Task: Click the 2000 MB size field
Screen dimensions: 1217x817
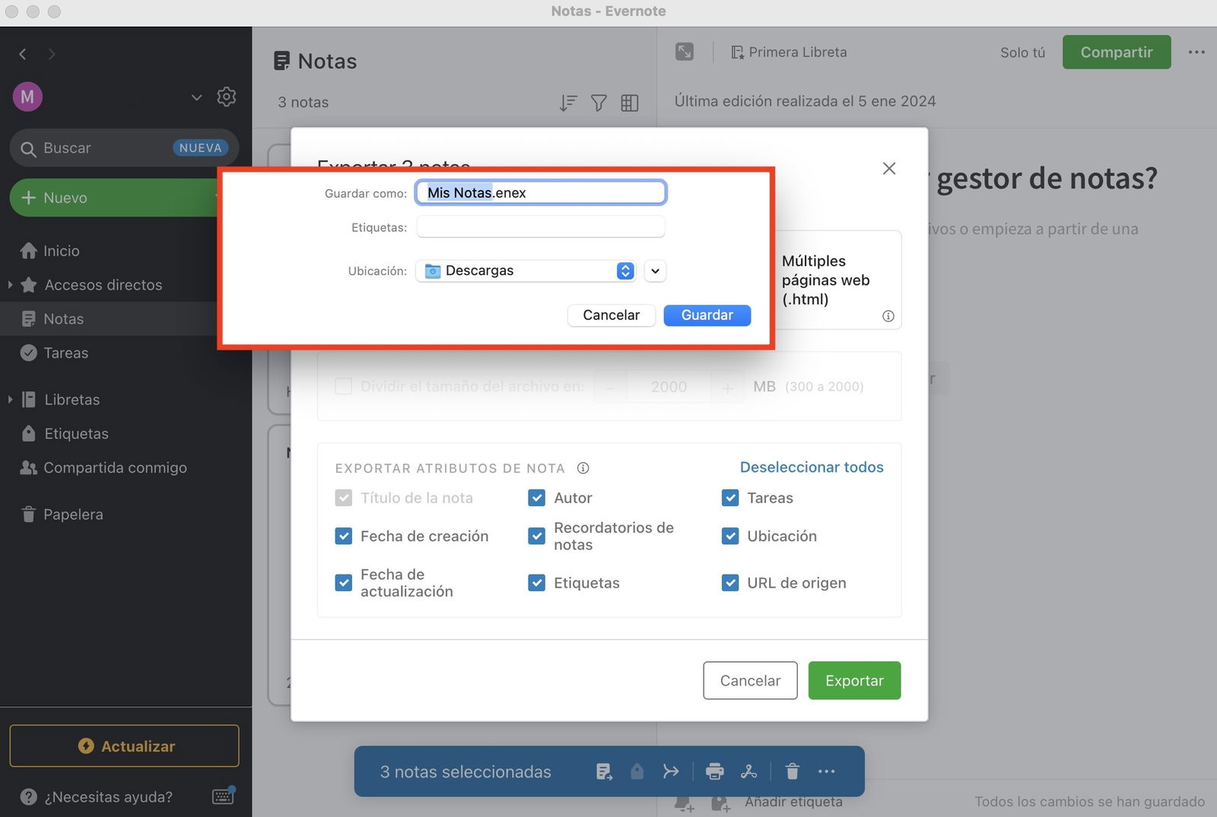Action: [x=669, y=388]
